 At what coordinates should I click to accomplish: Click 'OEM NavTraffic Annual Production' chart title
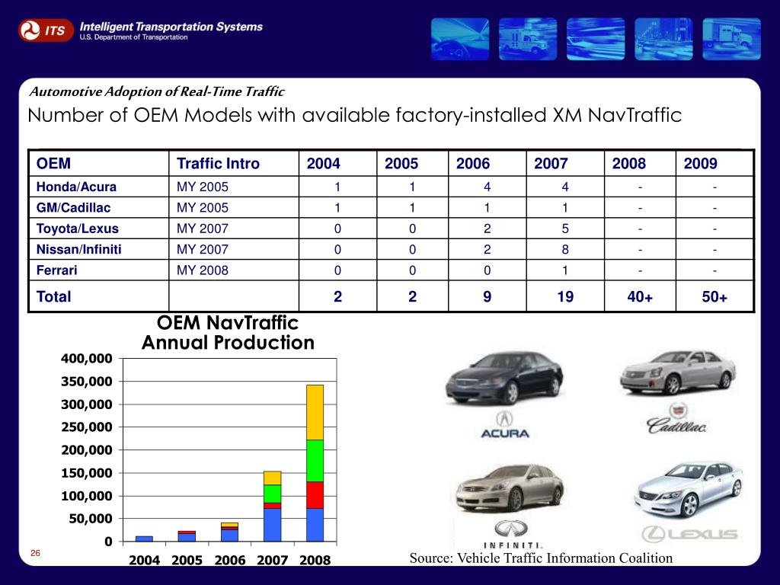tap(228, 333)
